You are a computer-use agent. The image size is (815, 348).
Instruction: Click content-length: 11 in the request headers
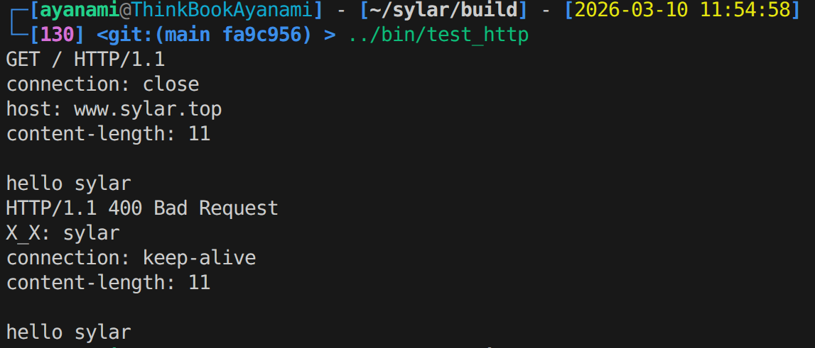coord(108,134)
